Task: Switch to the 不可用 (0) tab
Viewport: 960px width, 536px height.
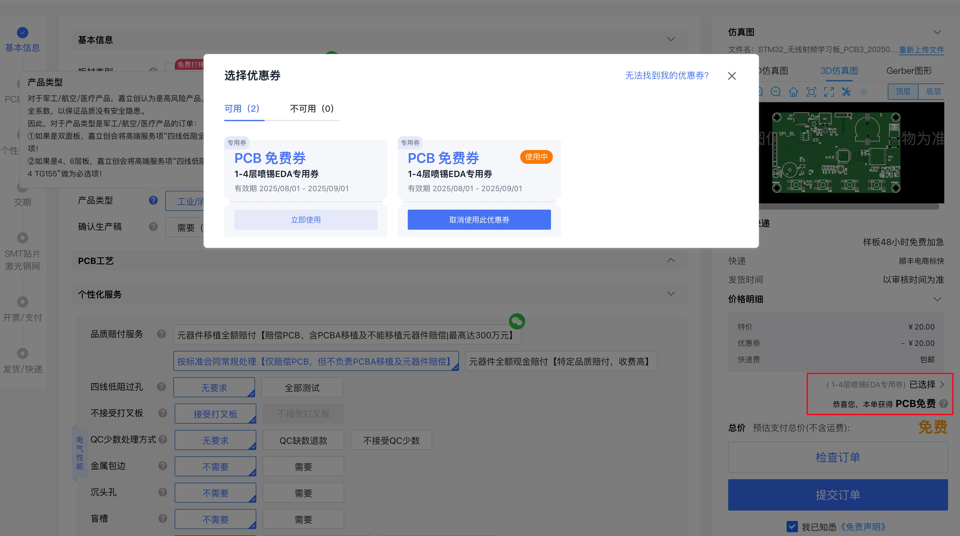Action: click(312, 109)
